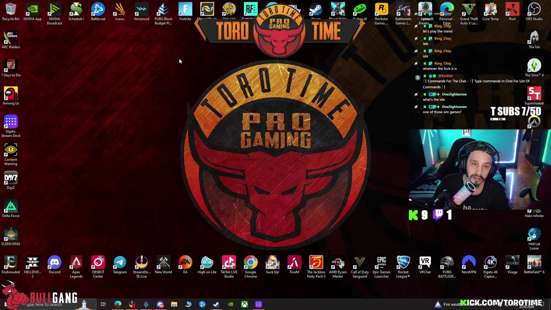Select the Icarus game shortcut

[120, 12]
